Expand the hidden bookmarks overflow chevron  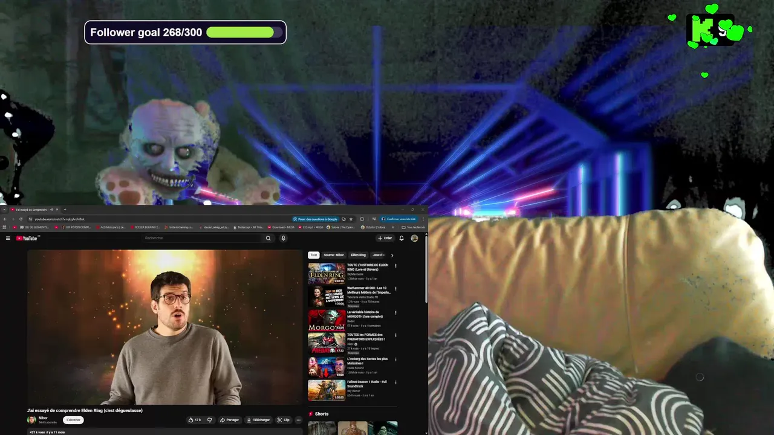coord(392,227)
